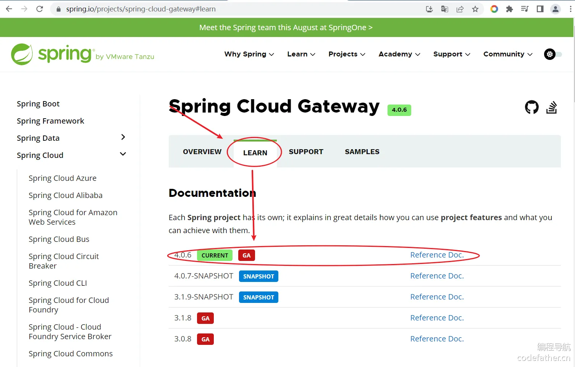Click the GA badge for version 3.0.8

[205, 339]
